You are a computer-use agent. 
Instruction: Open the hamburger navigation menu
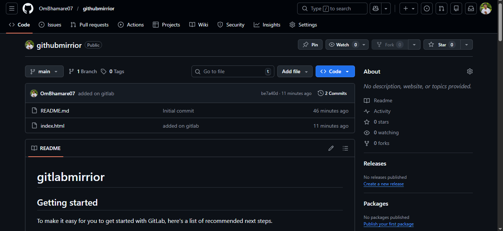point(12,8)
